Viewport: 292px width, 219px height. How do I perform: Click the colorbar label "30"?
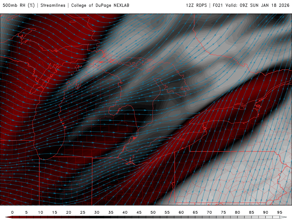[97, 212]
